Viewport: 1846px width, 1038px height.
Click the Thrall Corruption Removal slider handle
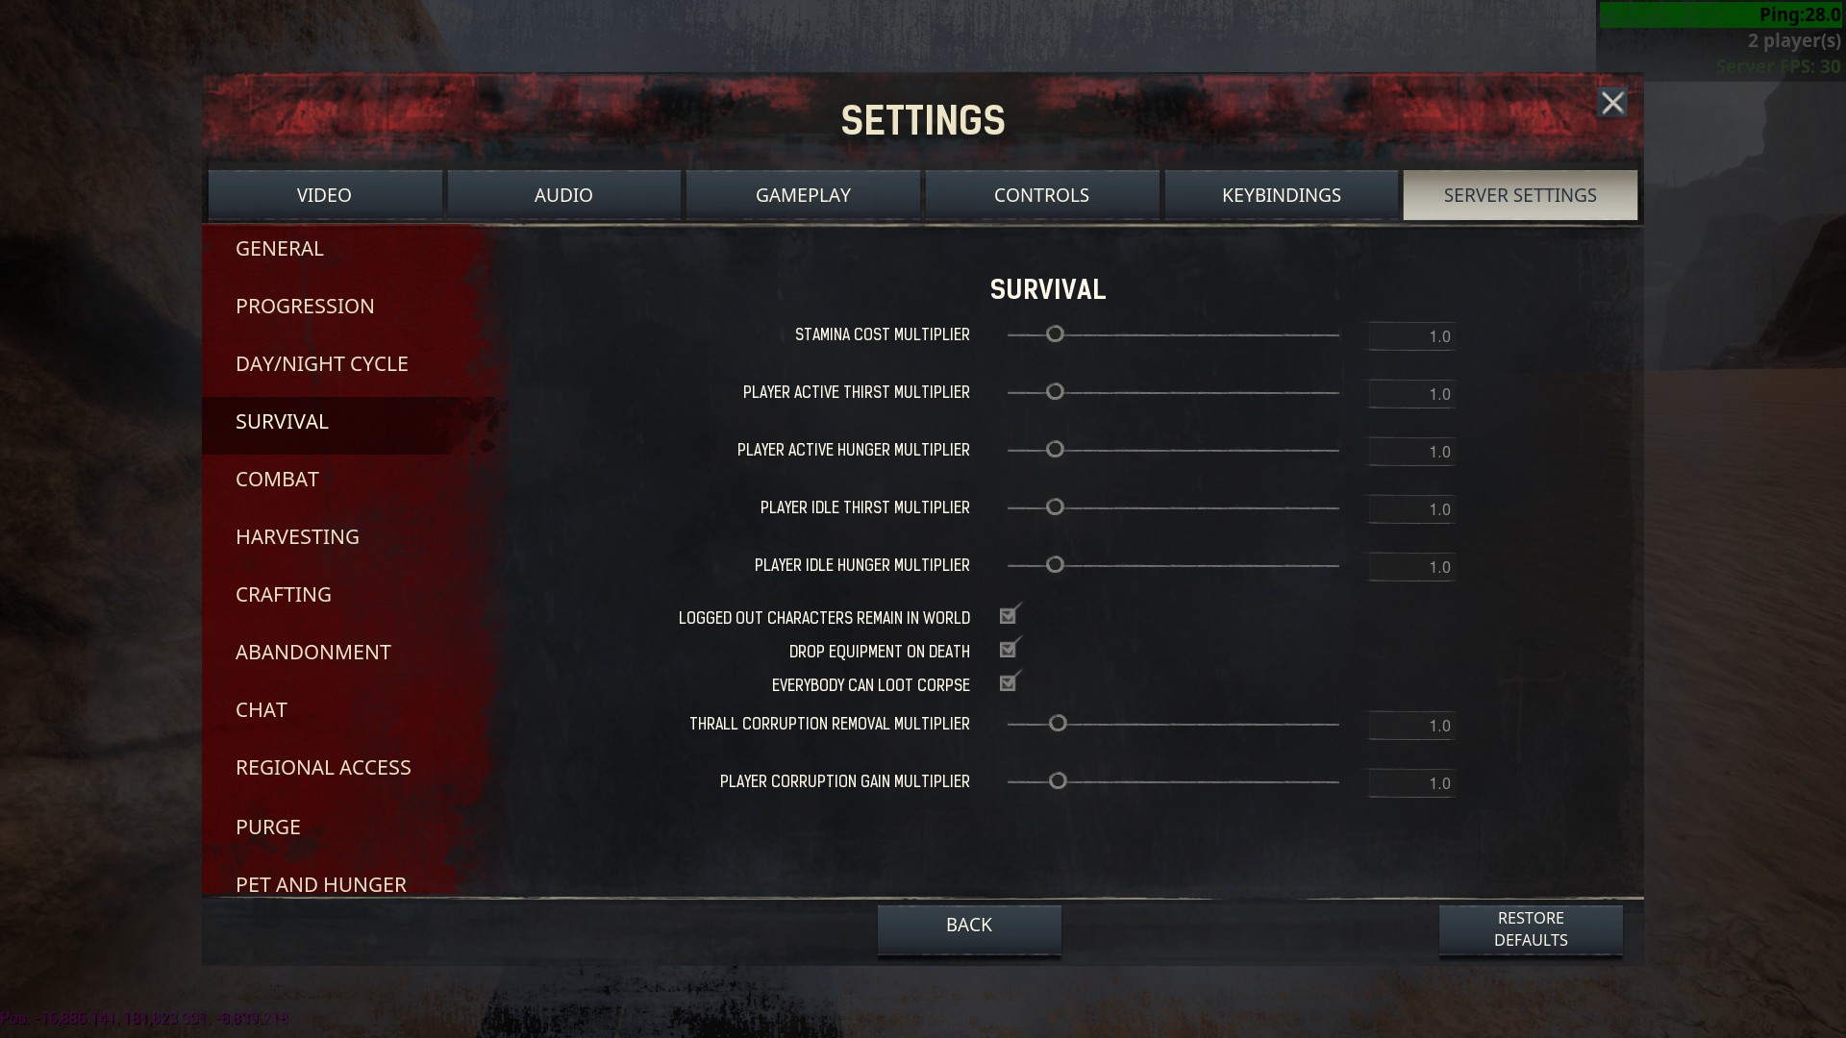pyautogui.click(x=1058, y=724)
